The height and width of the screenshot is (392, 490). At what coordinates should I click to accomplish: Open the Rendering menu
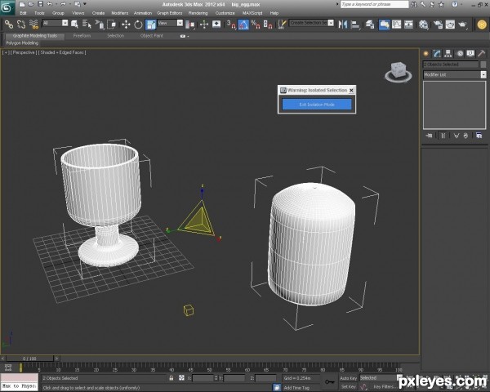pyautogui.click(x=198, y=13)
